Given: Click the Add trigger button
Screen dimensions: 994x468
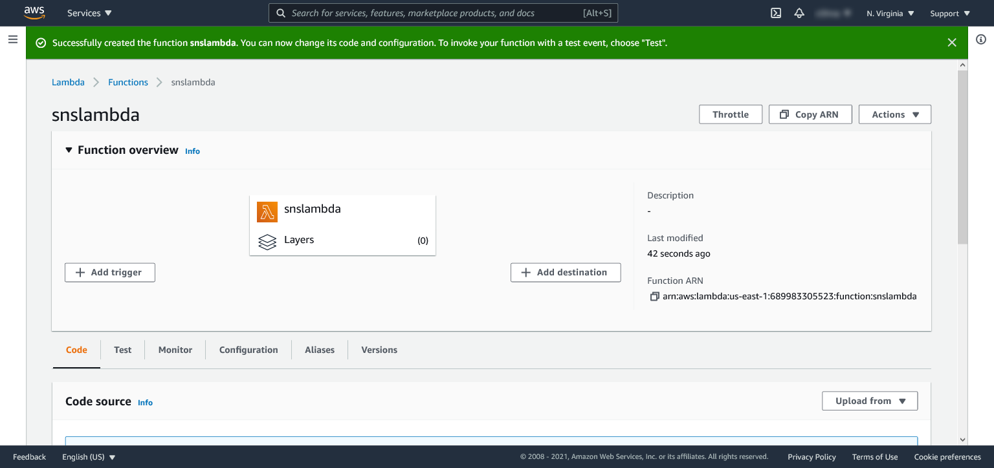Looking at the screenshot, I should click(110, 272).
